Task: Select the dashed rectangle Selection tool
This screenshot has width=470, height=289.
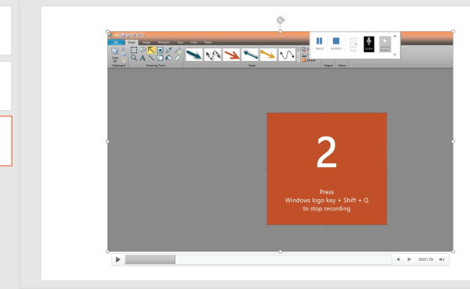Action: tap(134, 50)
